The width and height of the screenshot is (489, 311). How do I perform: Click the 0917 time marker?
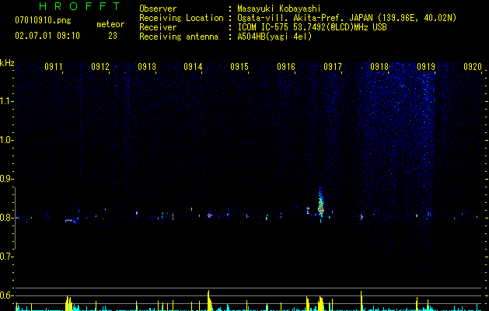(x=333, y=67)
